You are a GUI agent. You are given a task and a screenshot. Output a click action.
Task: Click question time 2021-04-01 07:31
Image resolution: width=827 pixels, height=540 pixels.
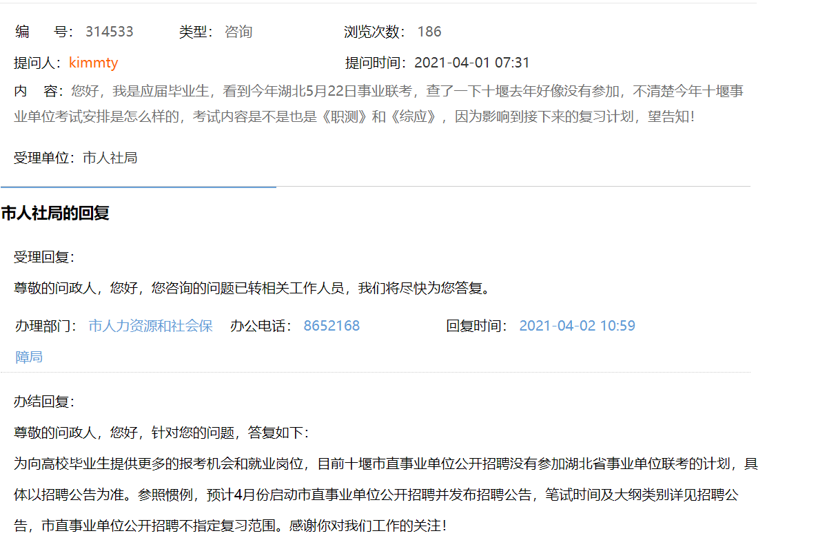(472, 63)
